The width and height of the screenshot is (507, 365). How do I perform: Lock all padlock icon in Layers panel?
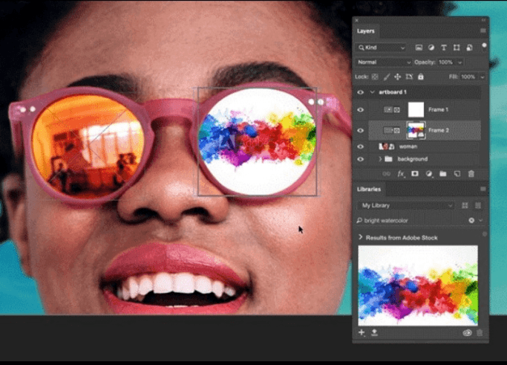(421, 77)
